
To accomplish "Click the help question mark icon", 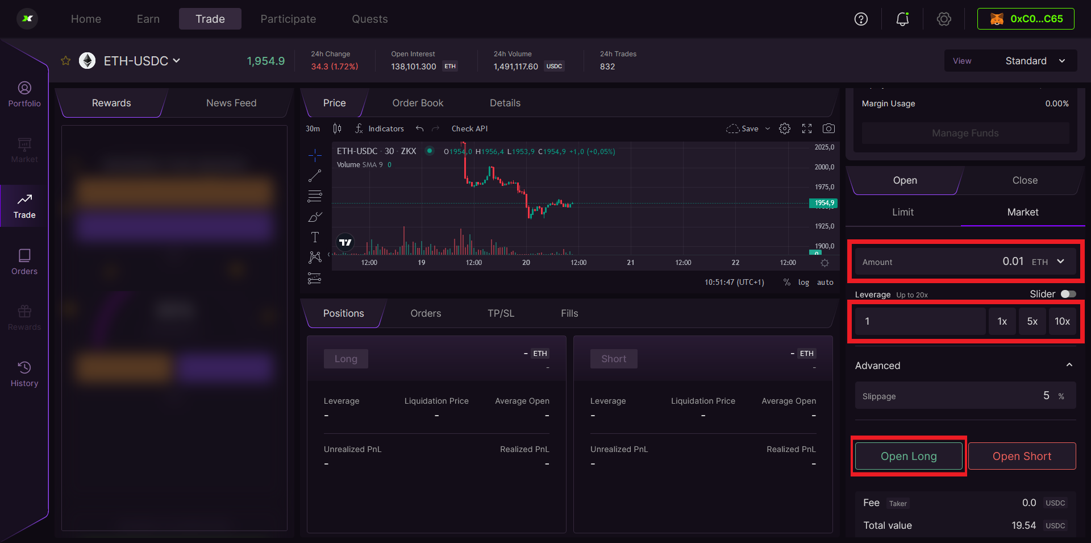I will pos(861,19).
